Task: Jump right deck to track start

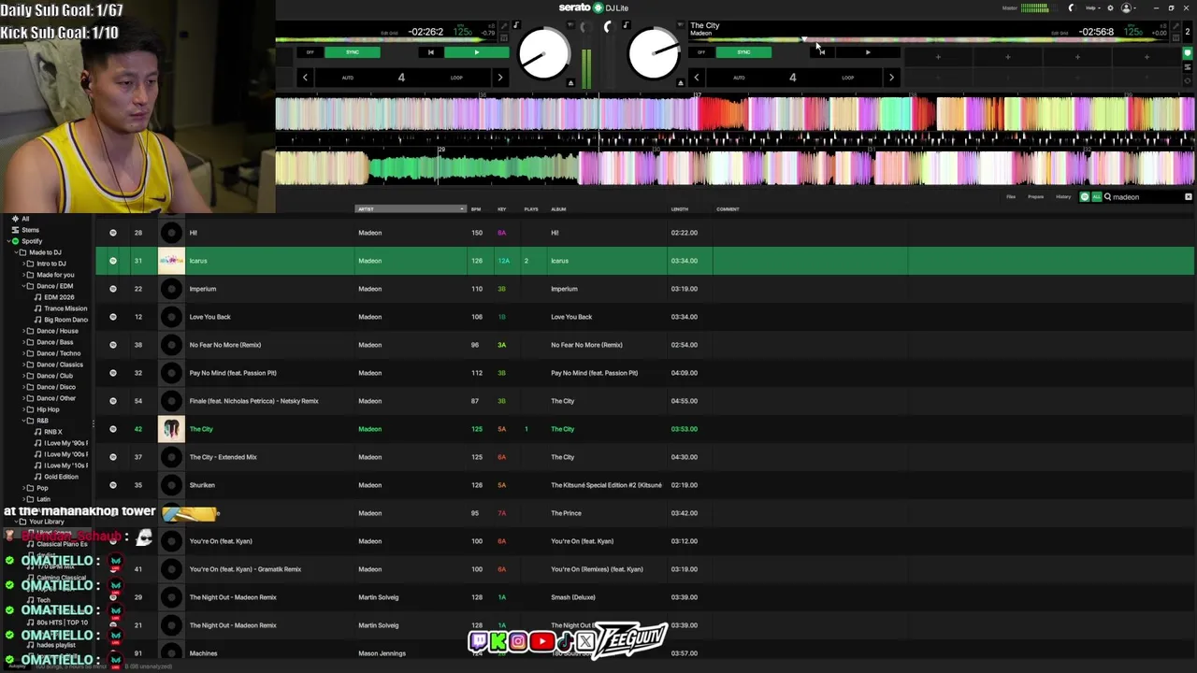Action: pyautogui.click(x=821, y=52)
